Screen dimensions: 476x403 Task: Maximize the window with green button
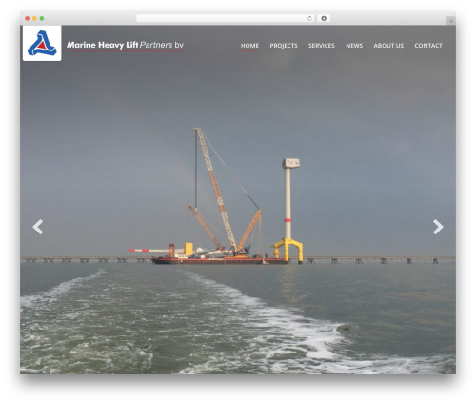(x=42, y=18)
